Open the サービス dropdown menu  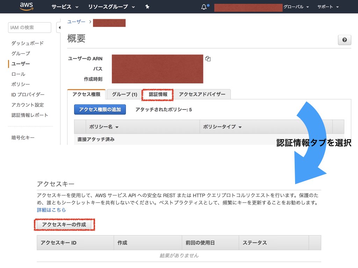[65, 7]
